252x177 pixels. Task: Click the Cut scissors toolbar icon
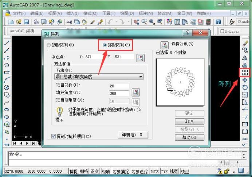pos(69,22)
